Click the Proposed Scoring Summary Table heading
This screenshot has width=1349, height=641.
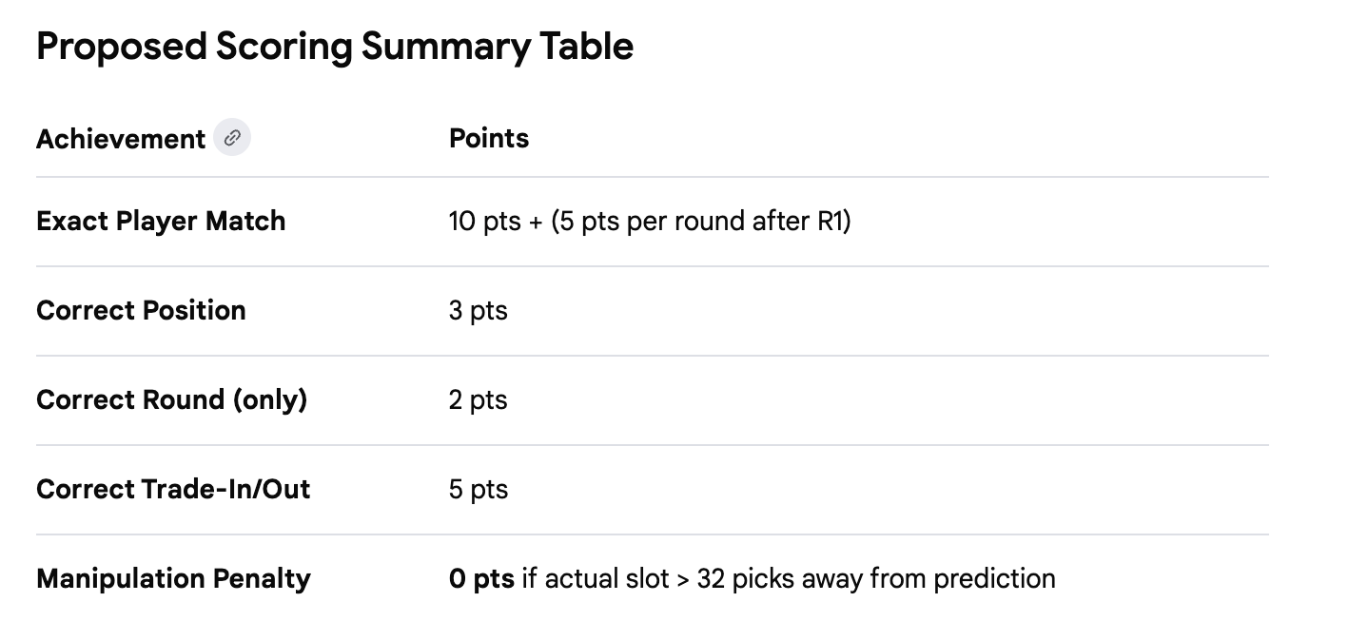coord(335,47)
